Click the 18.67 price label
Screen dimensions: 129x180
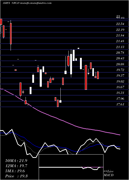coord(120,87)
